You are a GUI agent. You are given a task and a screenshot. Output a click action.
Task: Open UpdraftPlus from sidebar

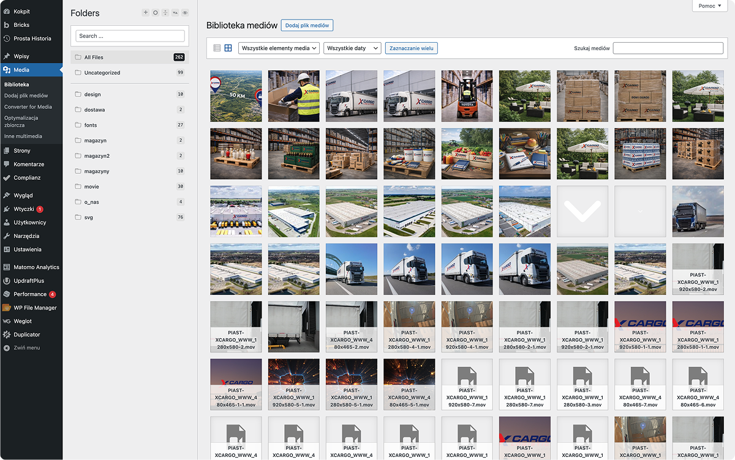(29, 281)
